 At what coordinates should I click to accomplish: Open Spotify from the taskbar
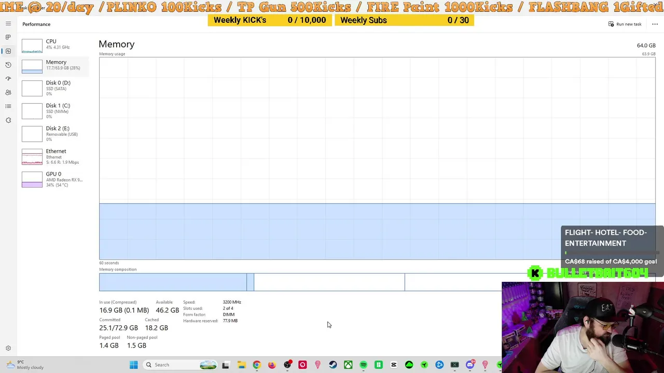click(363, 365)
